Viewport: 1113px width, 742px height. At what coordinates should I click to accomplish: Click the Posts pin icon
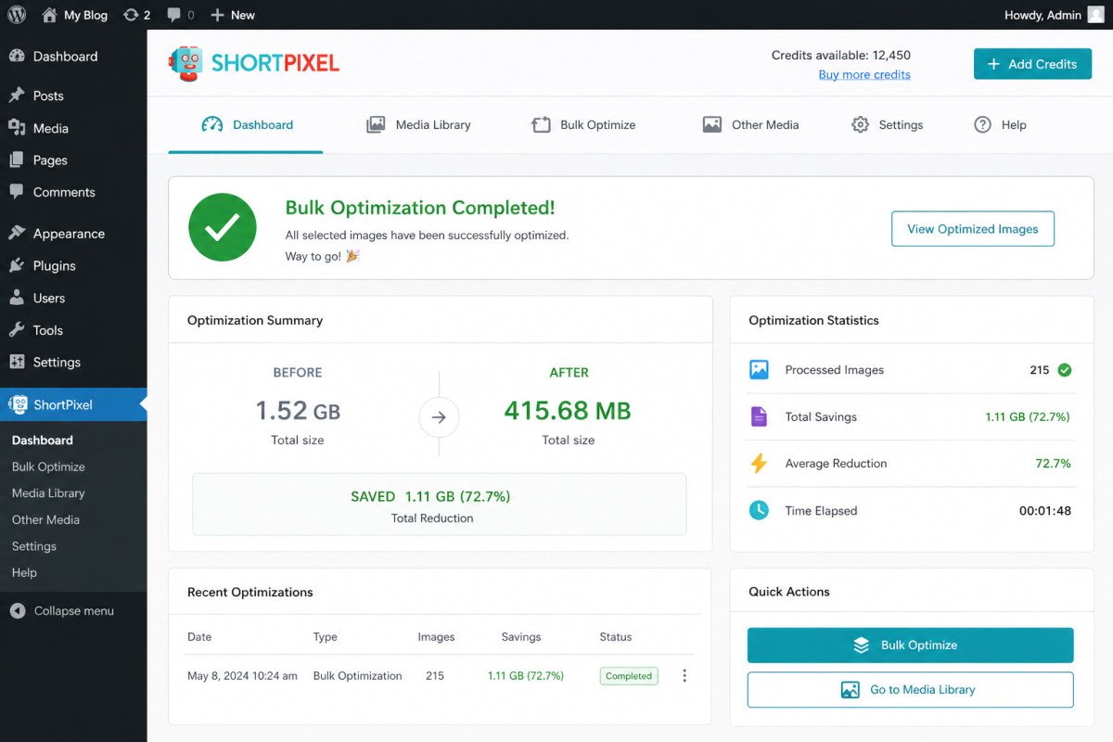click(x=17, y=96)
